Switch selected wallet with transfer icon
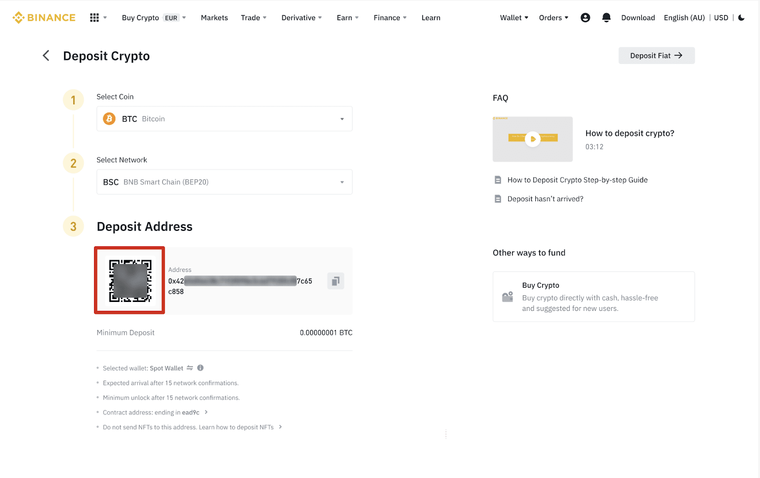 coord(190,368)
